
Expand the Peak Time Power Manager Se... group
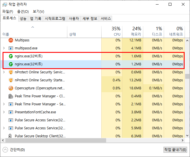[4, 104]
